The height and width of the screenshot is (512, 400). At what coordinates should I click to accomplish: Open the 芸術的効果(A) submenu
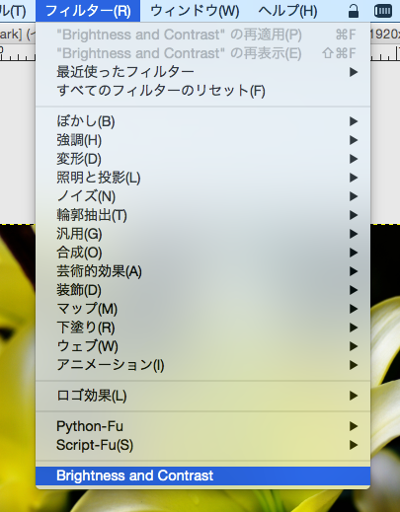[202, 271]
